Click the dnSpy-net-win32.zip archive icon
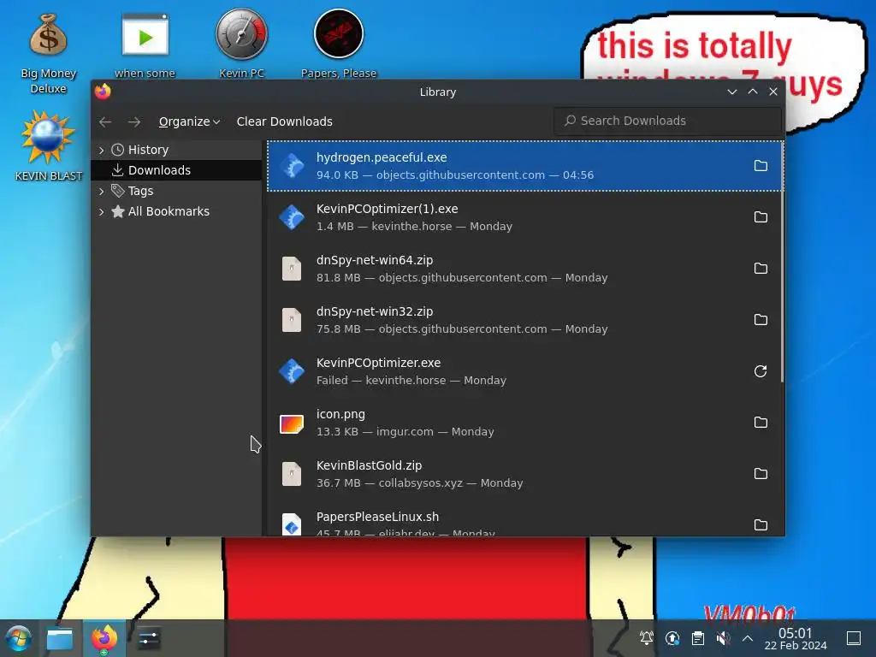The image size is (876, 657). click(292, 320)
